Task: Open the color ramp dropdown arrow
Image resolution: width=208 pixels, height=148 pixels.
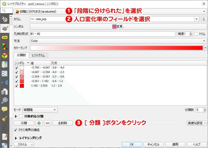Action: 205,48
